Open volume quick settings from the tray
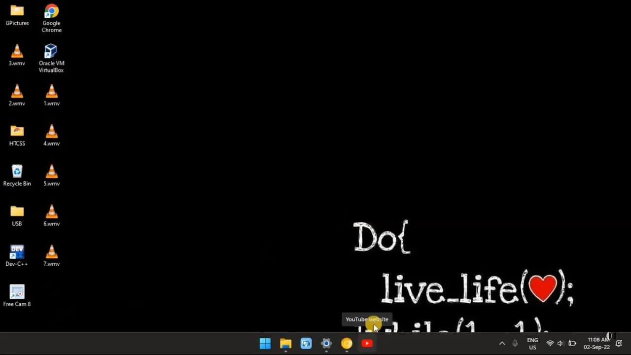631x355 pixels. pos(561,343)
